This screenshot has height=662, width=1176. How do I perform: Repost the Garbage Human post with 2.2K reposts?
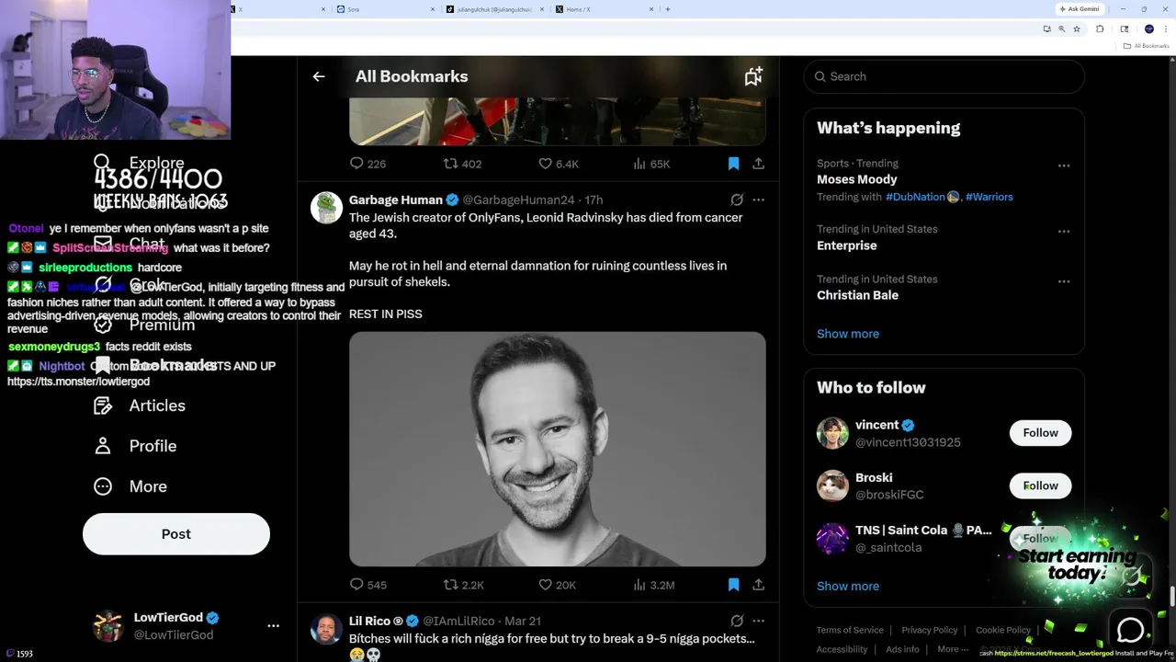coord(463,585)
